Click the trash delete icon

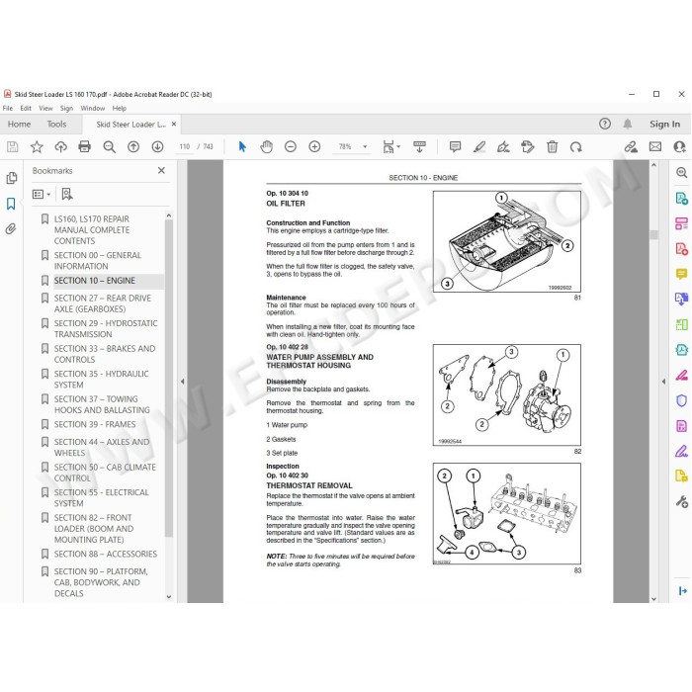(552, 146)
